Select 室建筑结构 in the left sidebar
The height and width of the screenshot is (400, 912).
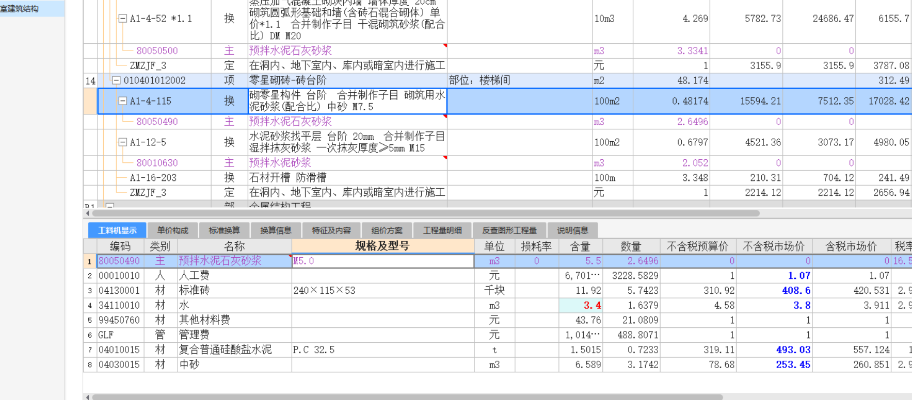[x=32, y=9]
